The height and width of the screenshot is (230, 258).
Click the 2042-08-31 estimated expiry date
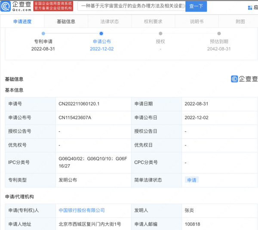point(219,49)
